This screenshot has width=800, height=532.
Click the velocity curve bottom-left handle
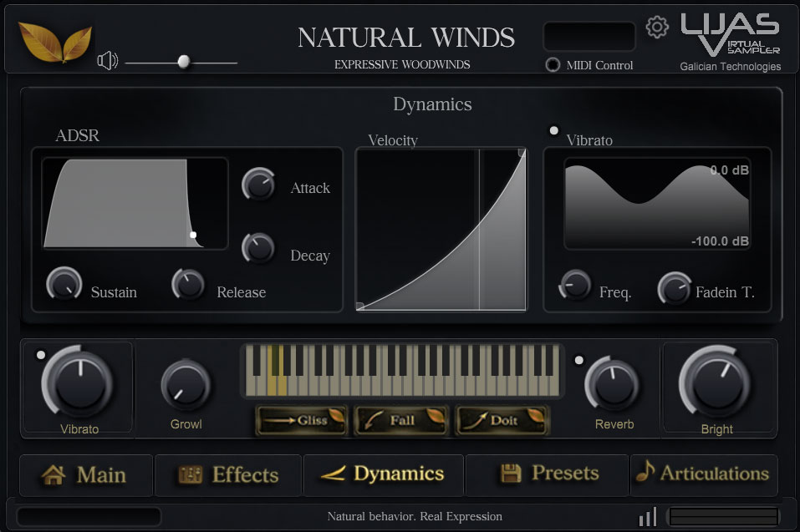click(x=359, y=306)
